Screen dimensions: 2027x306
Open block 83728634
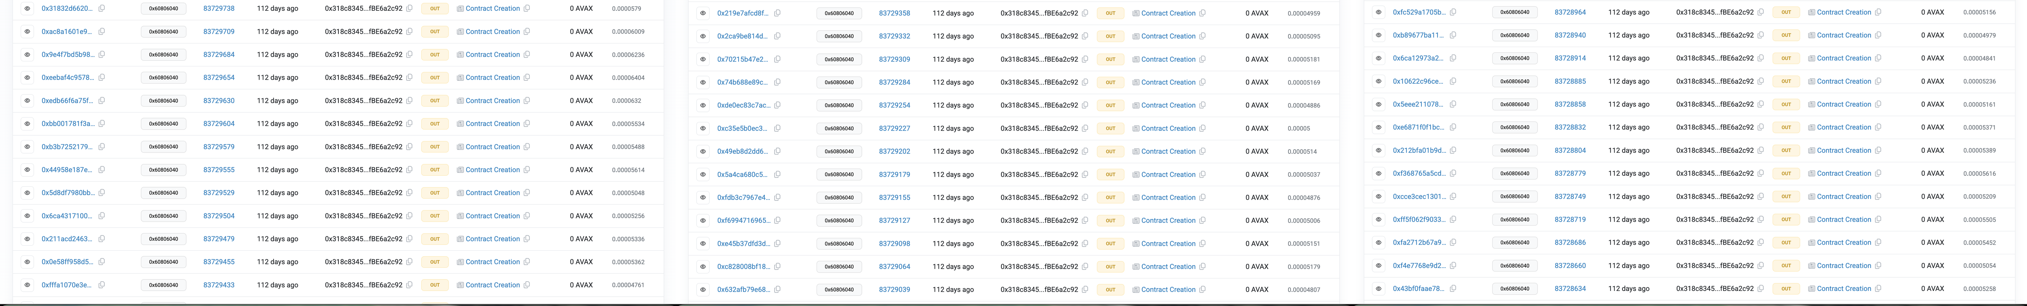coord(1571,289)
